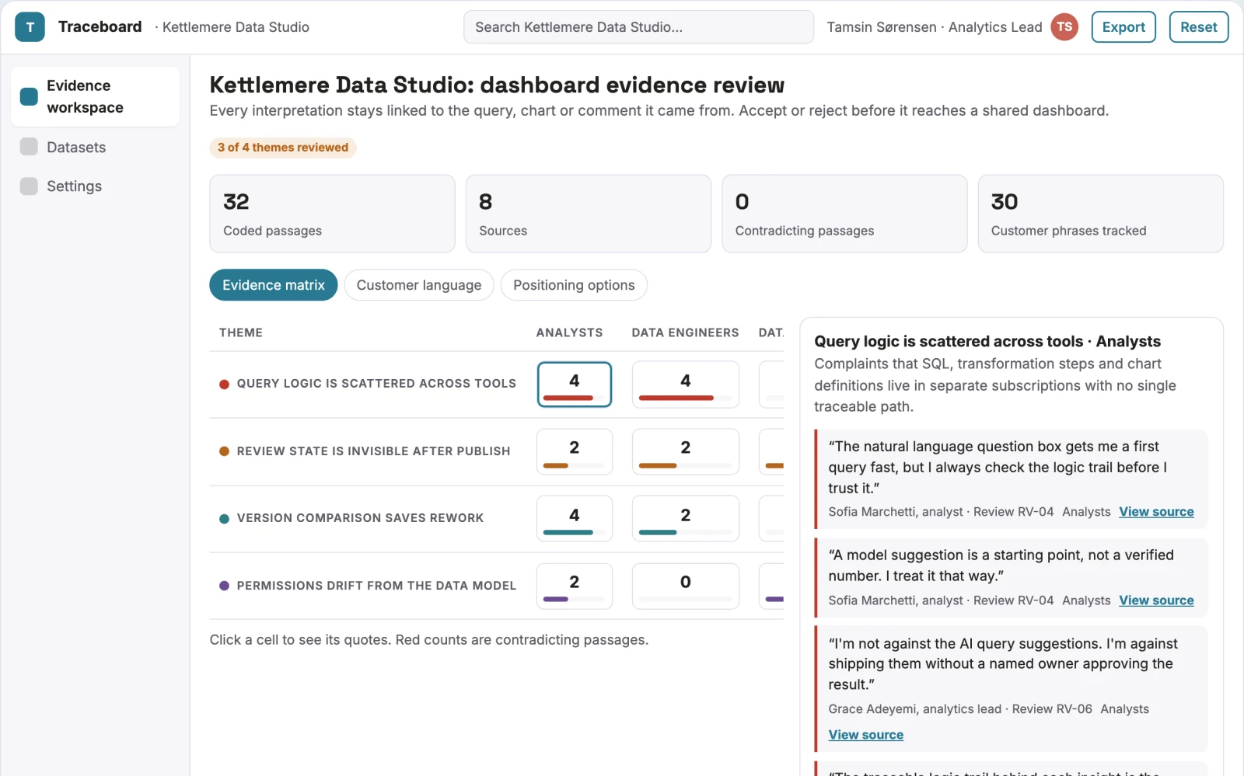Screen dimensions: 1244x776
Task: Click the Datasets sidebar icon
Action: point(29,147)
